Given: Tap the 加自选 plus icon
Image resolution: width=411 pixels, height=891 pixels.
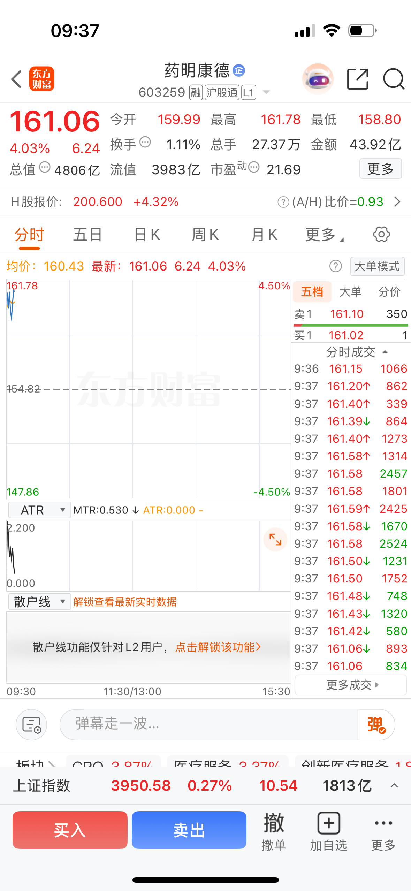Looking at the screenshot, I should point(329,823).
